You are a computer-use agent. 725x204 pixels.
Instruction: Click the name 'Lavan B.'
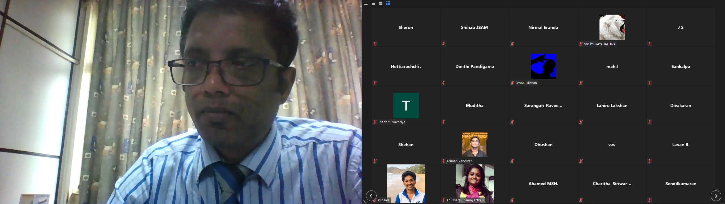click(680, 144)
